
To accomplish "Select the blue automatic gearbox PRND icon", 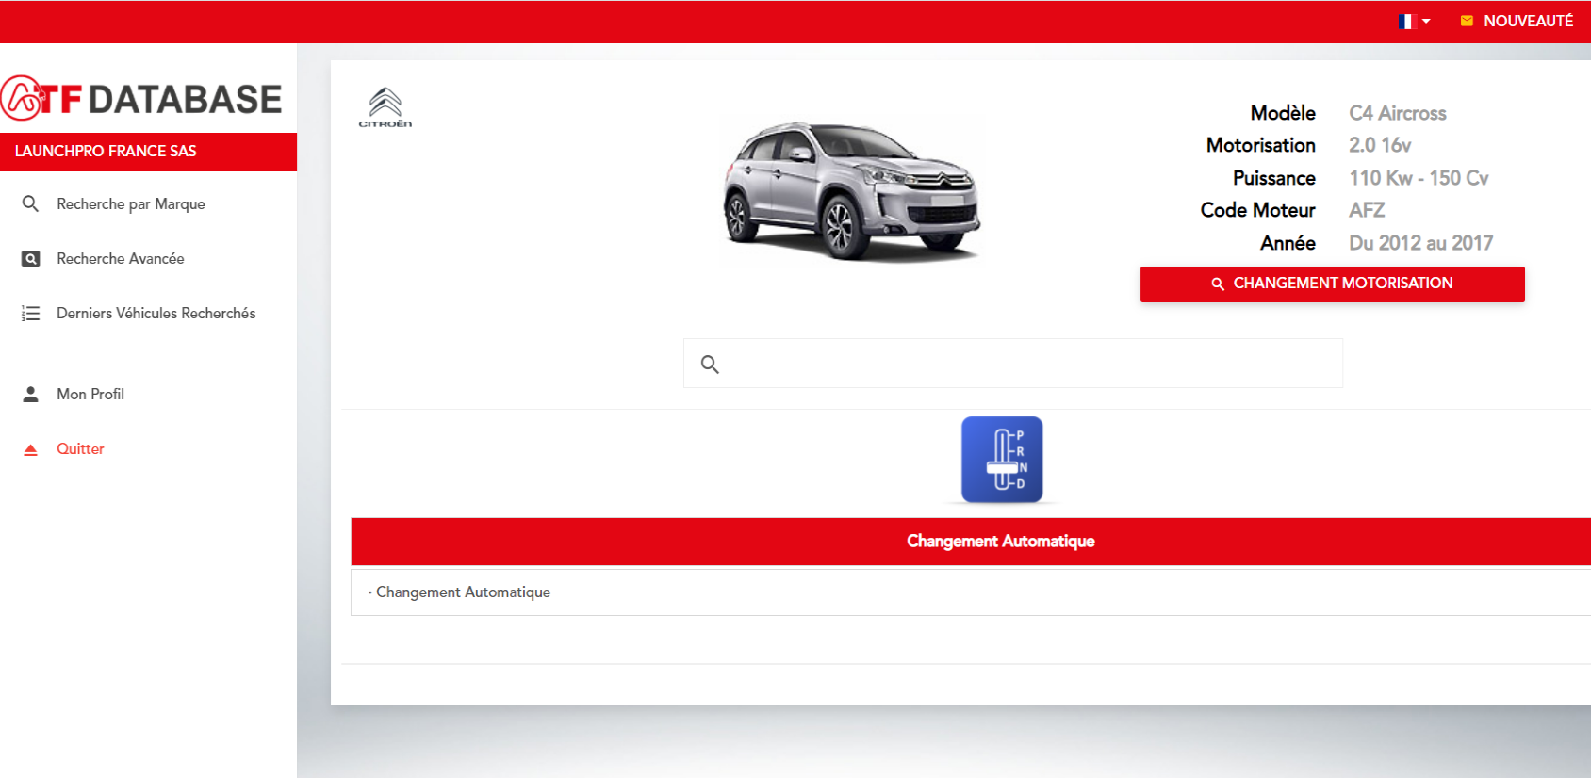I will [x=1001, y=460].
